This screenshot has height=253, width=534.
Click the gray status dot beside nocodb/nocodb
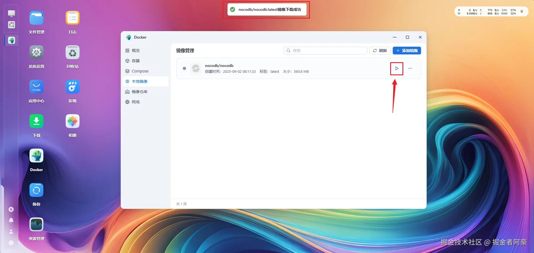184,68
